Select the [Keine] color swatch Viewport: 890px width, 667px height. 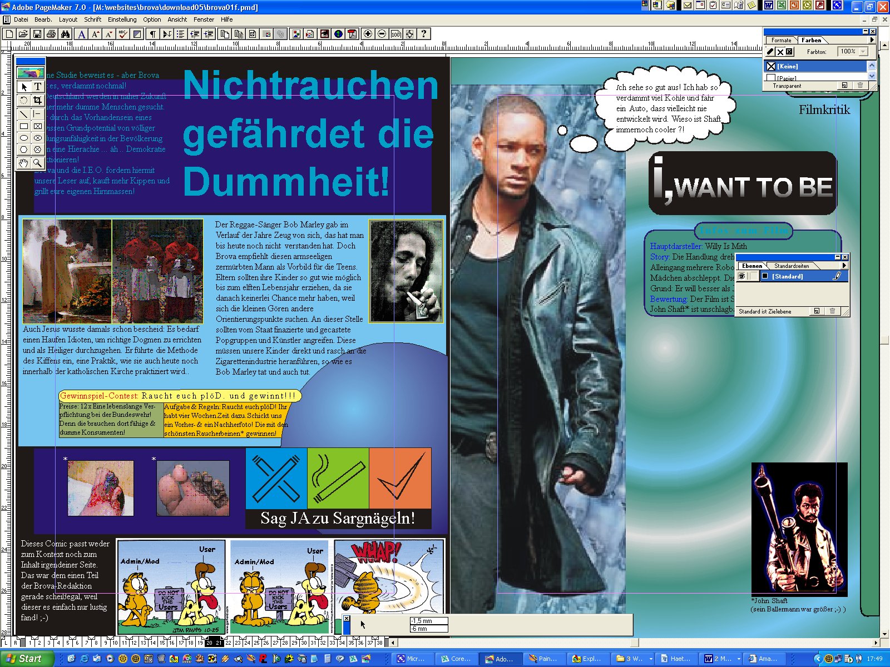pyautogui.click(x=771, y=66)
